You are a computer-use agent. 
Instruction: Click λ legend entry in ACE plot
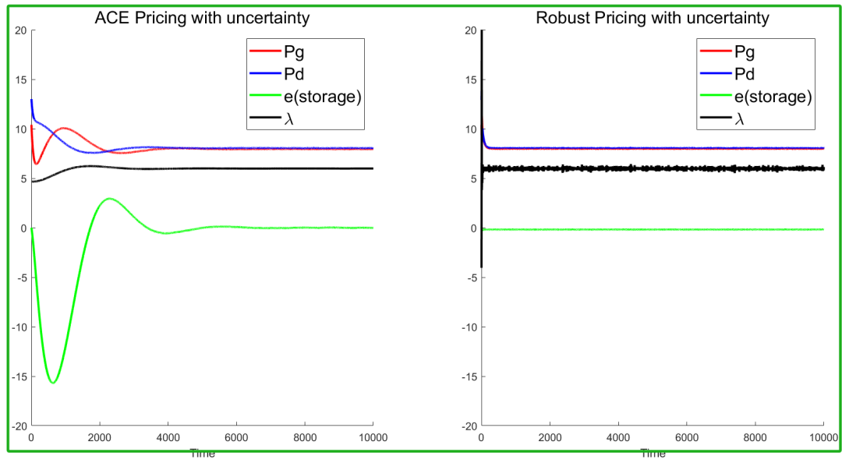point(289,118)
